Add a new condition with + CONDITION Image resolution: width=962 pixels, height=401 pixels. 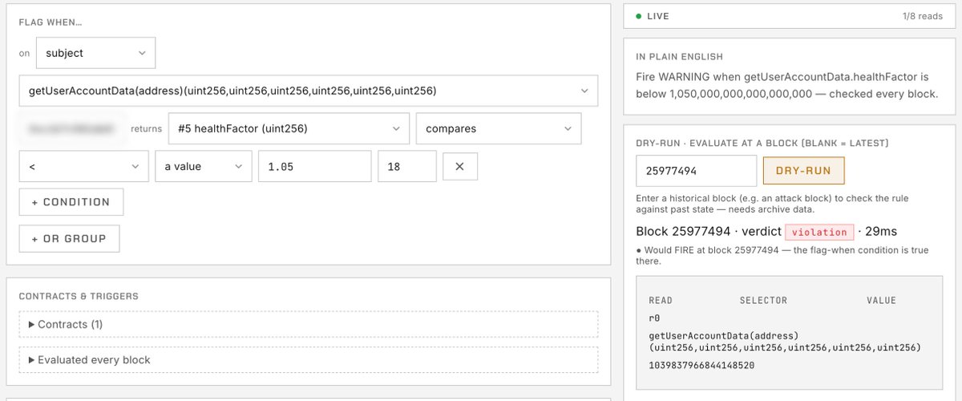click(71, 202)
